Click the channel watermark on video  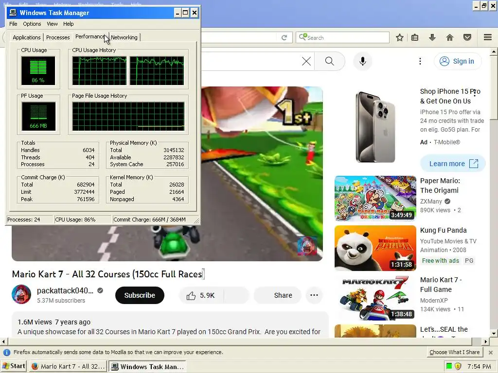(307, 246)
